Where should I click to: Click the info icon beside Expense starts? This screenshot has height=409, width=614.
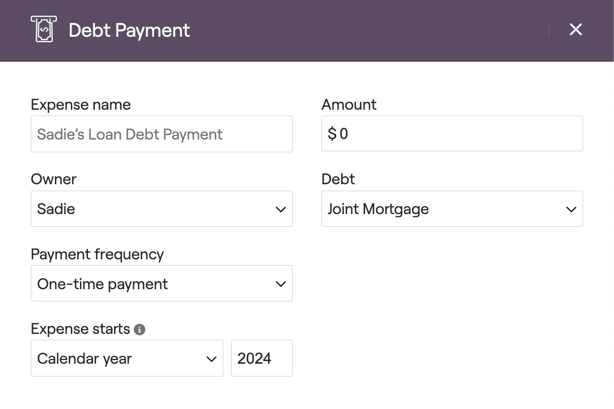140,330
